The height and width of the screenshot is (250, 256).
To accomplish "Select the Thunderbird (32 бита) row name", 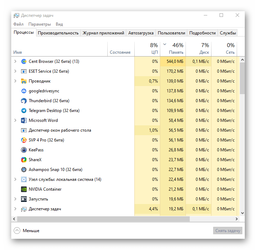I will click(49, 101).
